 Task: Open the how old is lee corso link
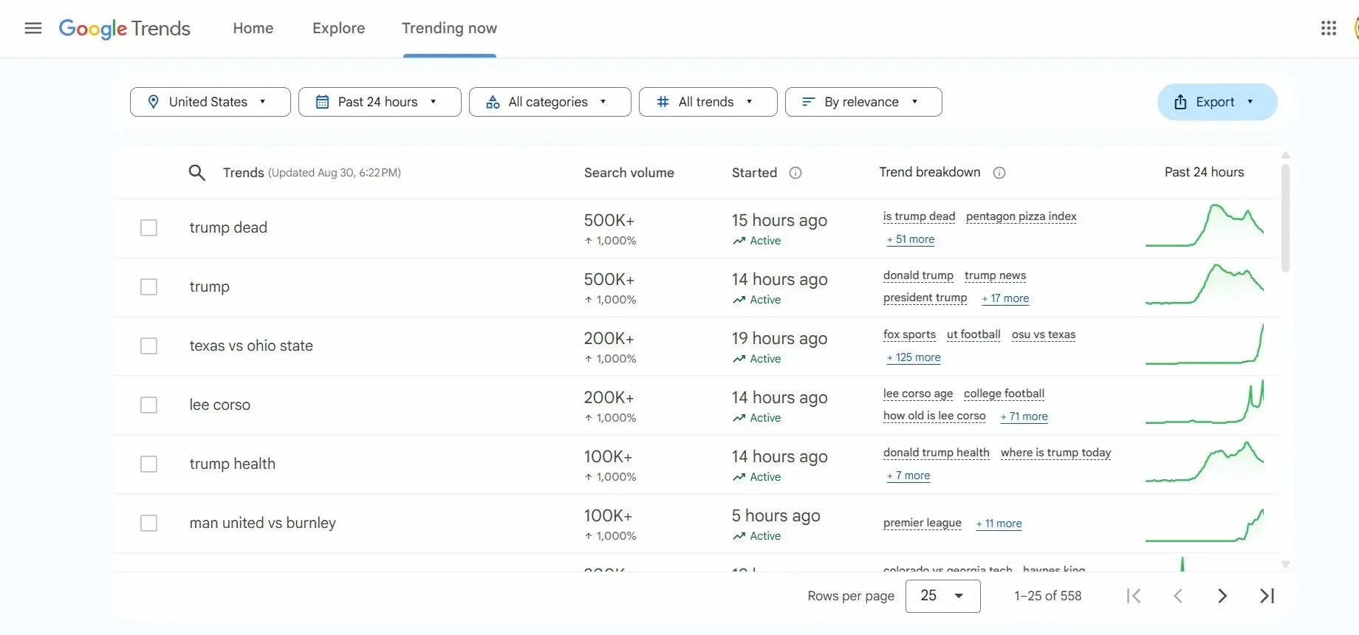pos(934,416)
